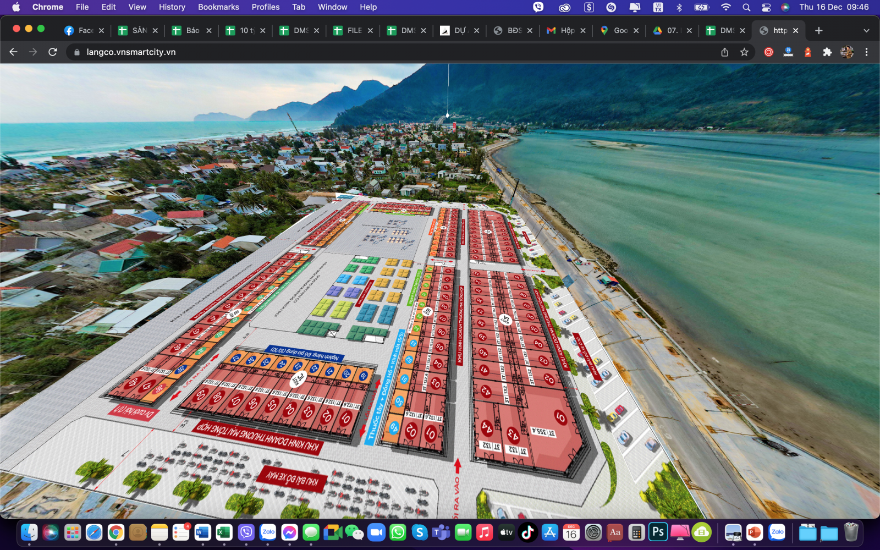Open the Wi-Fi status menu
Screen dimensions: 880x550
pyautogui.click(x=726, y=7)
